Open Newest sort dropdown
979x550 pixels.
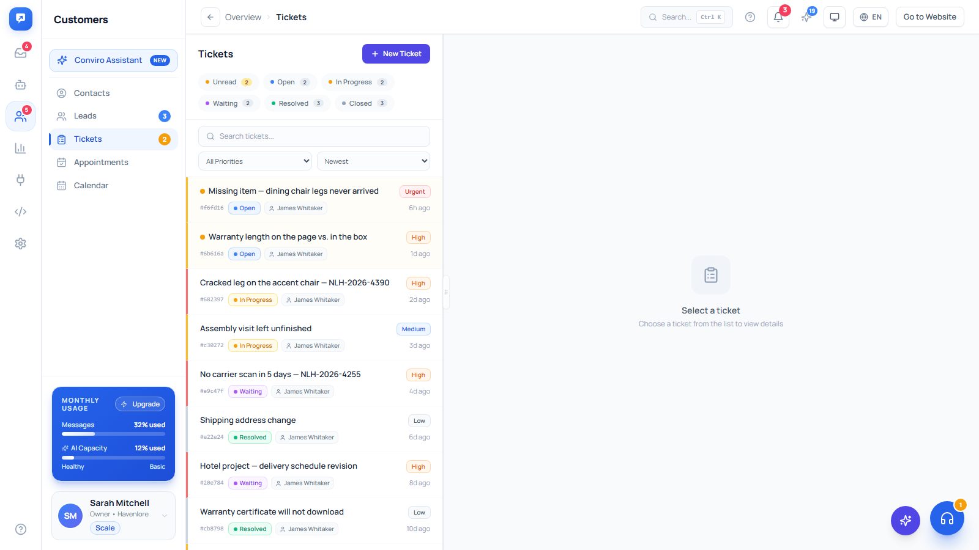373,161
